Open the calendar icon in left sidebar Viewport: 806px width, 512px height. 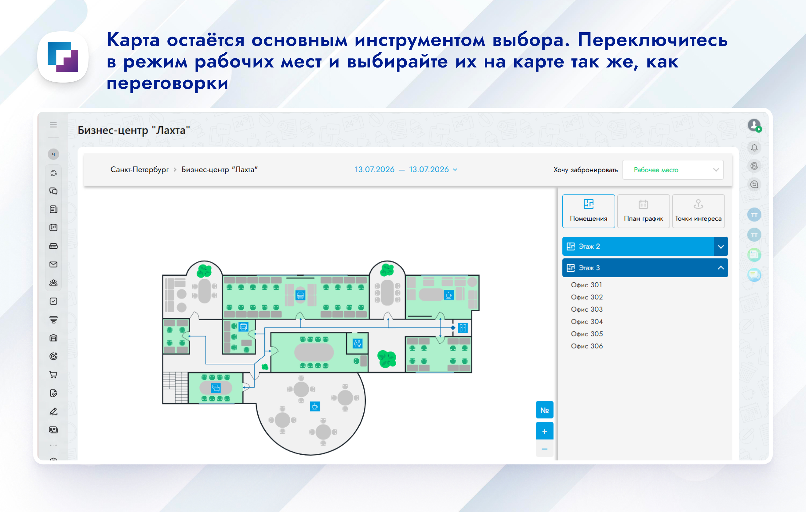[x=53, y=228]
